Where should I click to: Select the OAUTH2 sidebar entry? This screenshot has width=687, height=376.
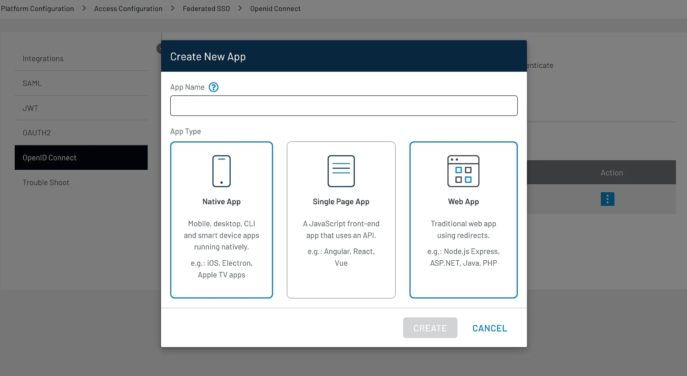(37, 133)
